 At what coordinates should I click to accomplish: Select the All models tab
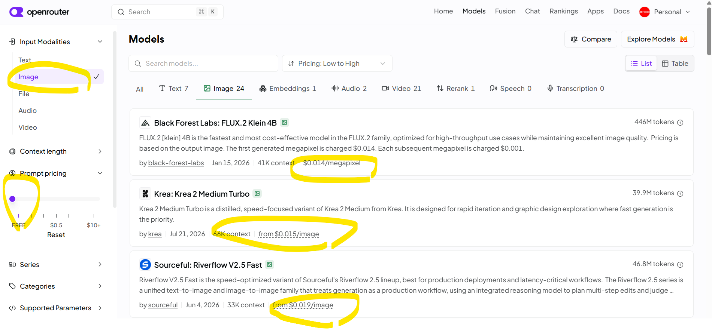[x=140, y=89]
